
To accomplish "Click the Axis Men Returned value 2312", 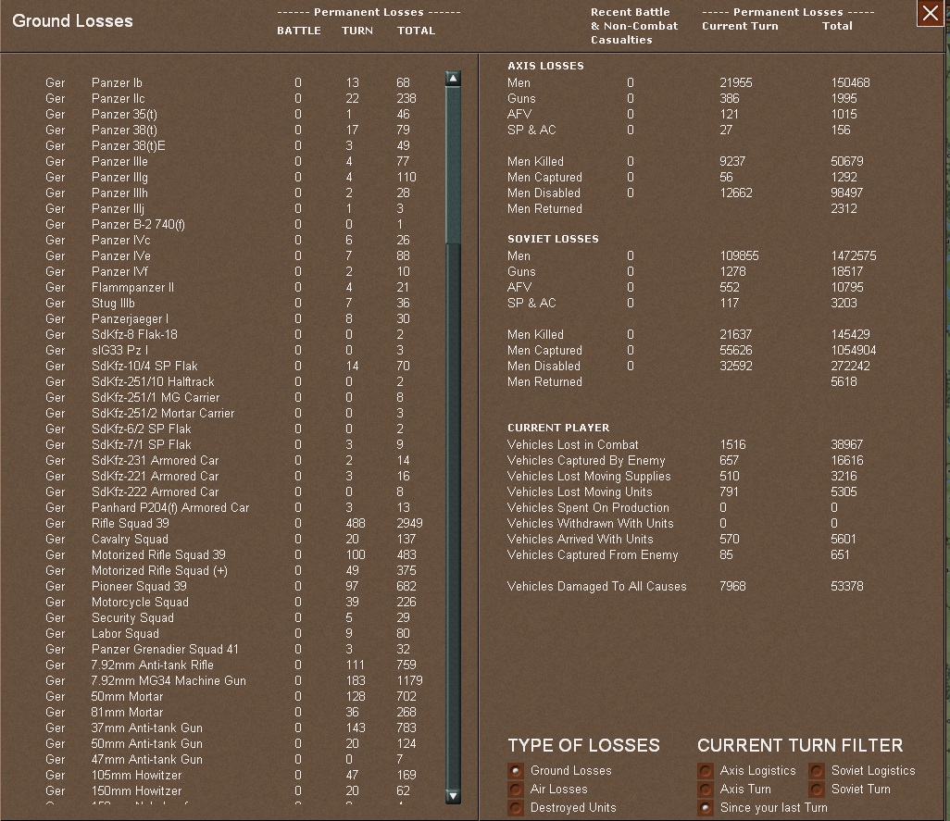I will (844, 209).
